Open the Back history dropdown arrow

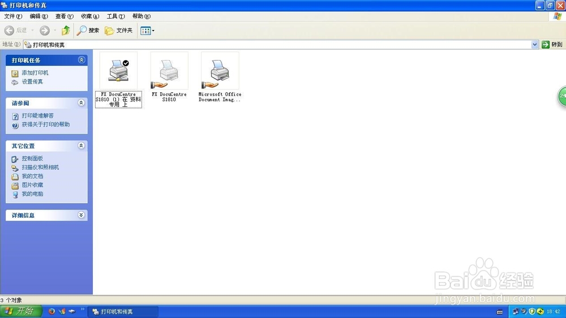(32, 31)
